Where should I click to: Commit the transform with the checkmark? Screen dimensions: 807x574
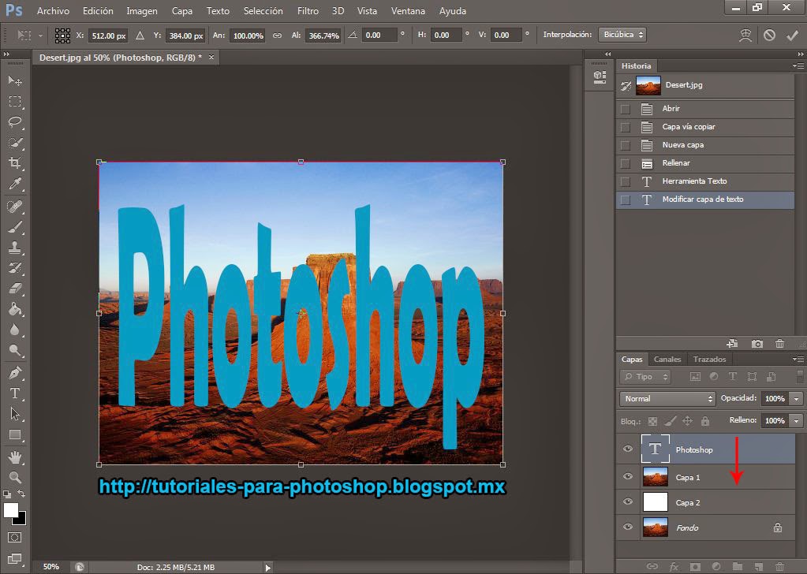(792, 35)
